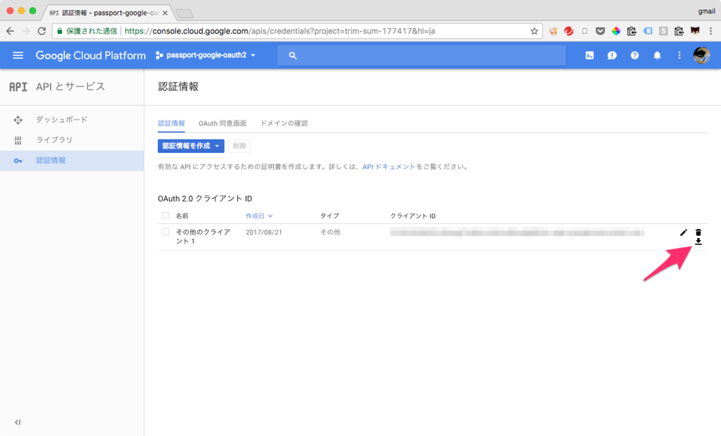Screen dimensions: 721x436
Task: Open help via the question mark icon
Action: click(634, 55)
